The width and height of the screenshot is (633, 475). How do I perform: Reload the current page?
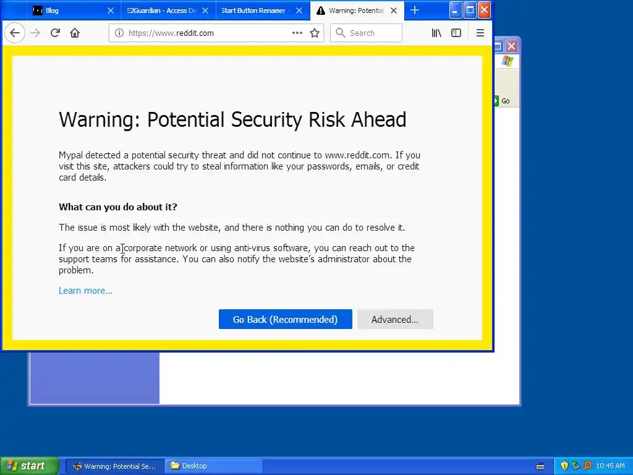pyautogui.click(x=55, y=33)
